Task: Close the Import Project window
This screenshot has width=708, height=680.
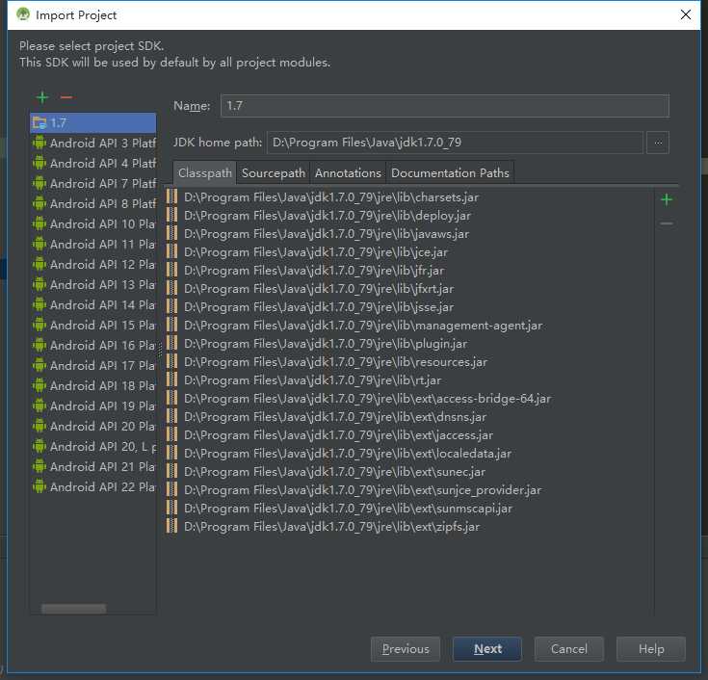Action: [x=686, y=14]
